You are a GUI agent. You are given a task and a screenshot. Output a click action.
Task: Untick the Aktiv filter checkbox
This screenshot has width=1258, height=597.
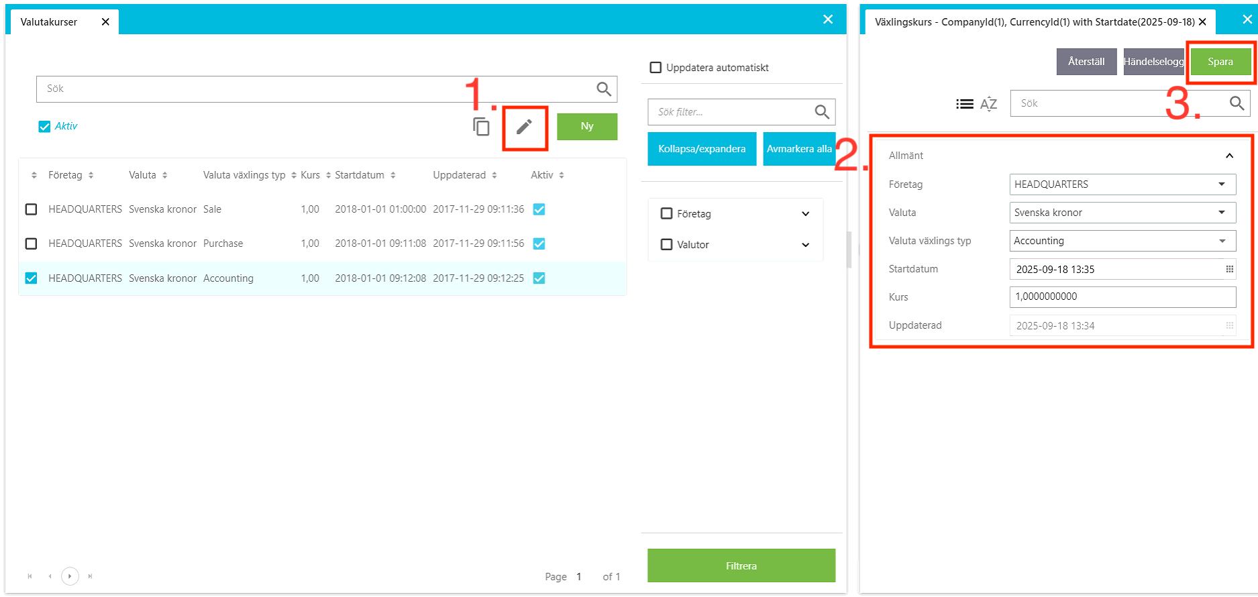click(45, 127)
